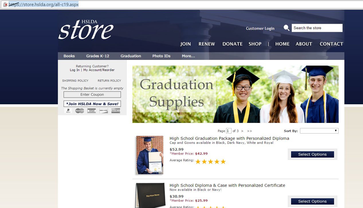The image size is (363, 208).
Task: Click the Graduation Package star rating
Action: pyautogui.click(x=211, y=162)
